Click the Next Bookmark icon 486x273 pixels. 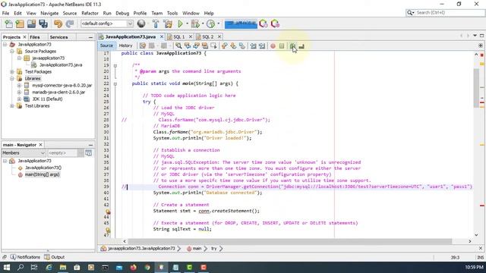[233, 45]
